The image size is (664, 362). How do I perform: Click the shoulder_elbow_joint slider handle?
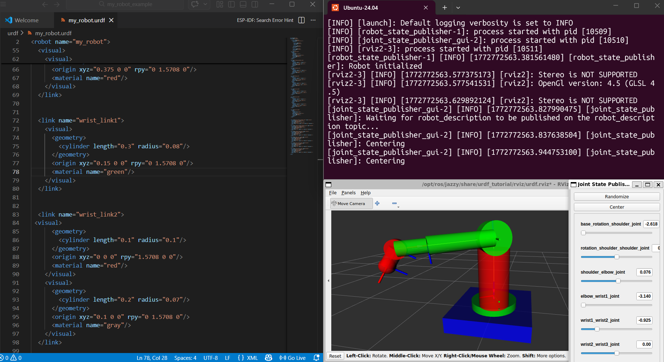pos(618,281)
